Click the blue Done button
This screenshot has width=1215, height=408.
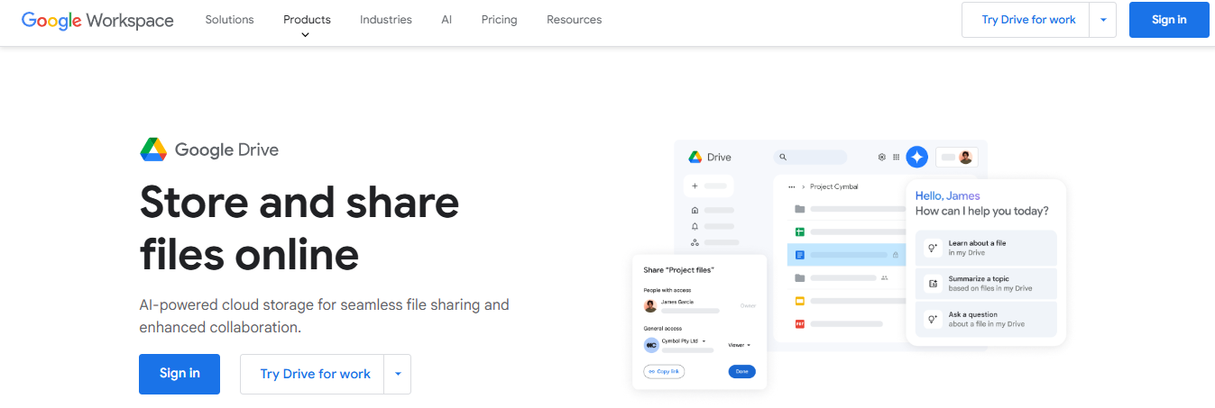(741, 371)
